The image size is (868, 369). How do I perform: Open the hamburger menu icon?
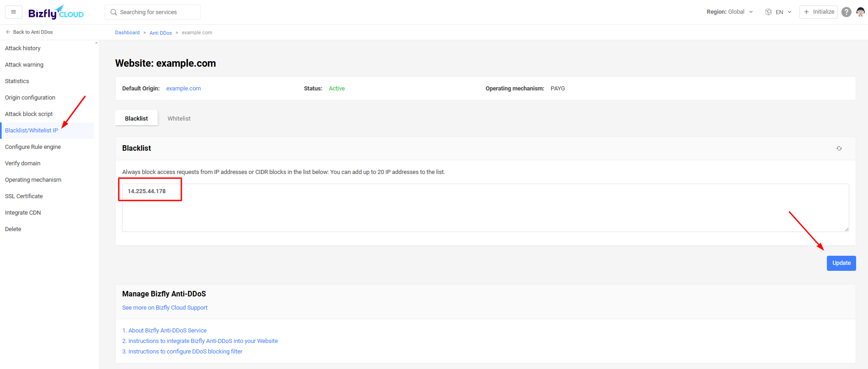[14, 12]
